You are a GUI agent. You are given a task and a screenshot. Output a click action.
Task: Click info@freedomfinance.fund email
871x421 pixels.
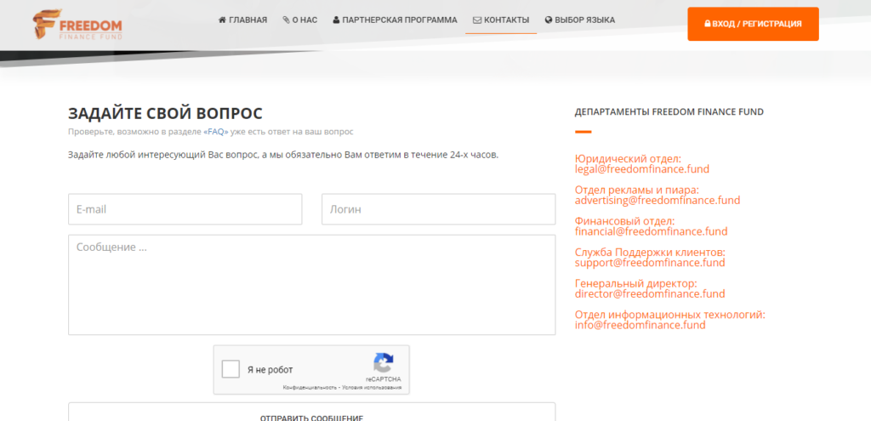tap(640, 326)
